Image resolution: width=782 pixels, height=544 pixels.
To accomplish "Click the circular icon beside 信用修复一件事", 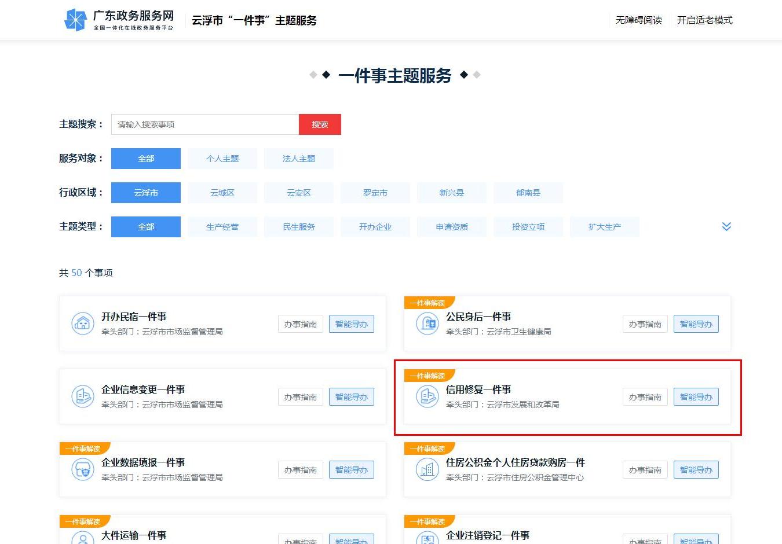I will tap(427, 397).
